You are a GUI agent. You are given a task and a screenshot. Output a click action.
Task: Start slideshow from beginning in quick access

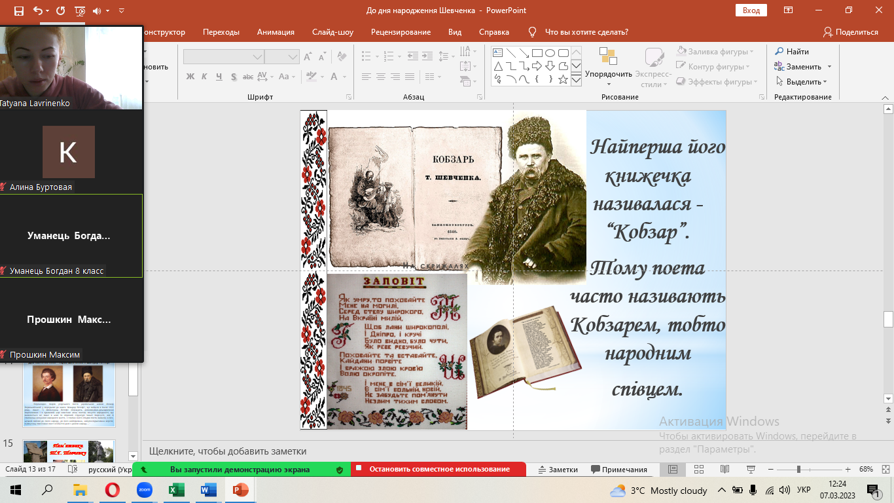pos(80,11)
